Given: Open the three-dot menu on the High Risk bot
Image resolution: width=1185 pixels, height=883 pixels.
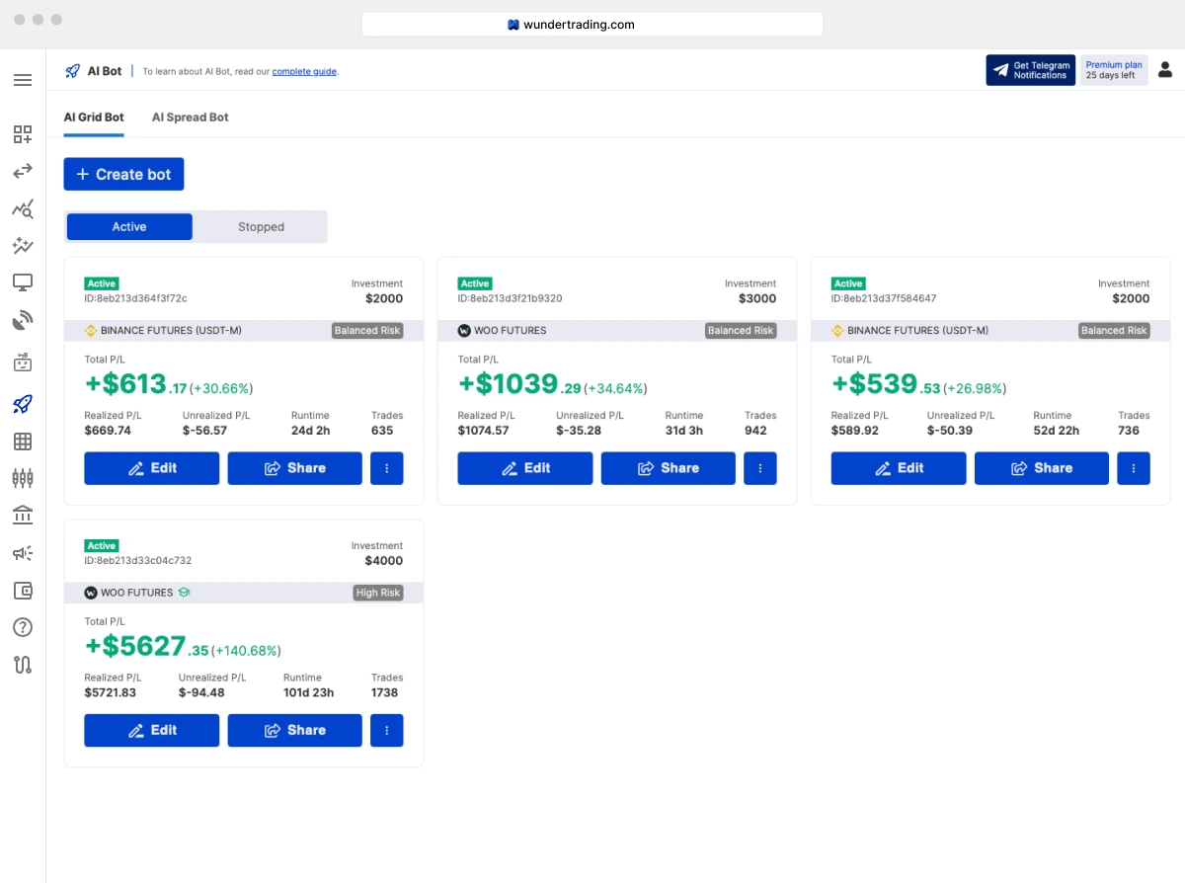Looking at the screenshot, I should coord(386,730).
